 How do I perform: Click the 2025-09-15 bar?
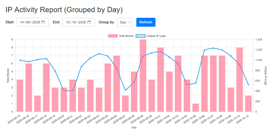click(20, 95)
